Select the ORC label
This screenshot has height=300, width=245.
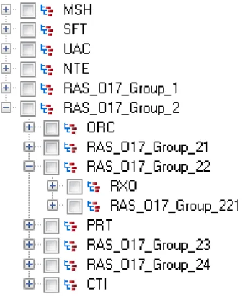pos(101,127)
